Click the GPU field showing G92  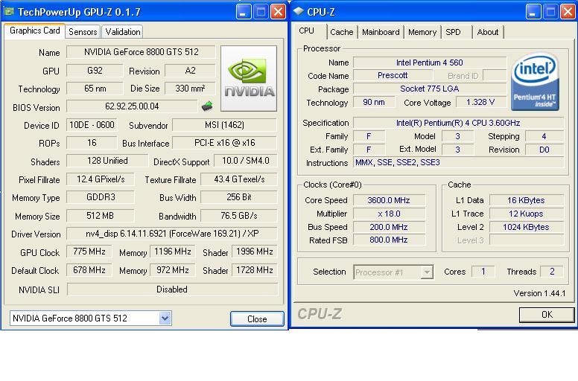tap(95, 70)
